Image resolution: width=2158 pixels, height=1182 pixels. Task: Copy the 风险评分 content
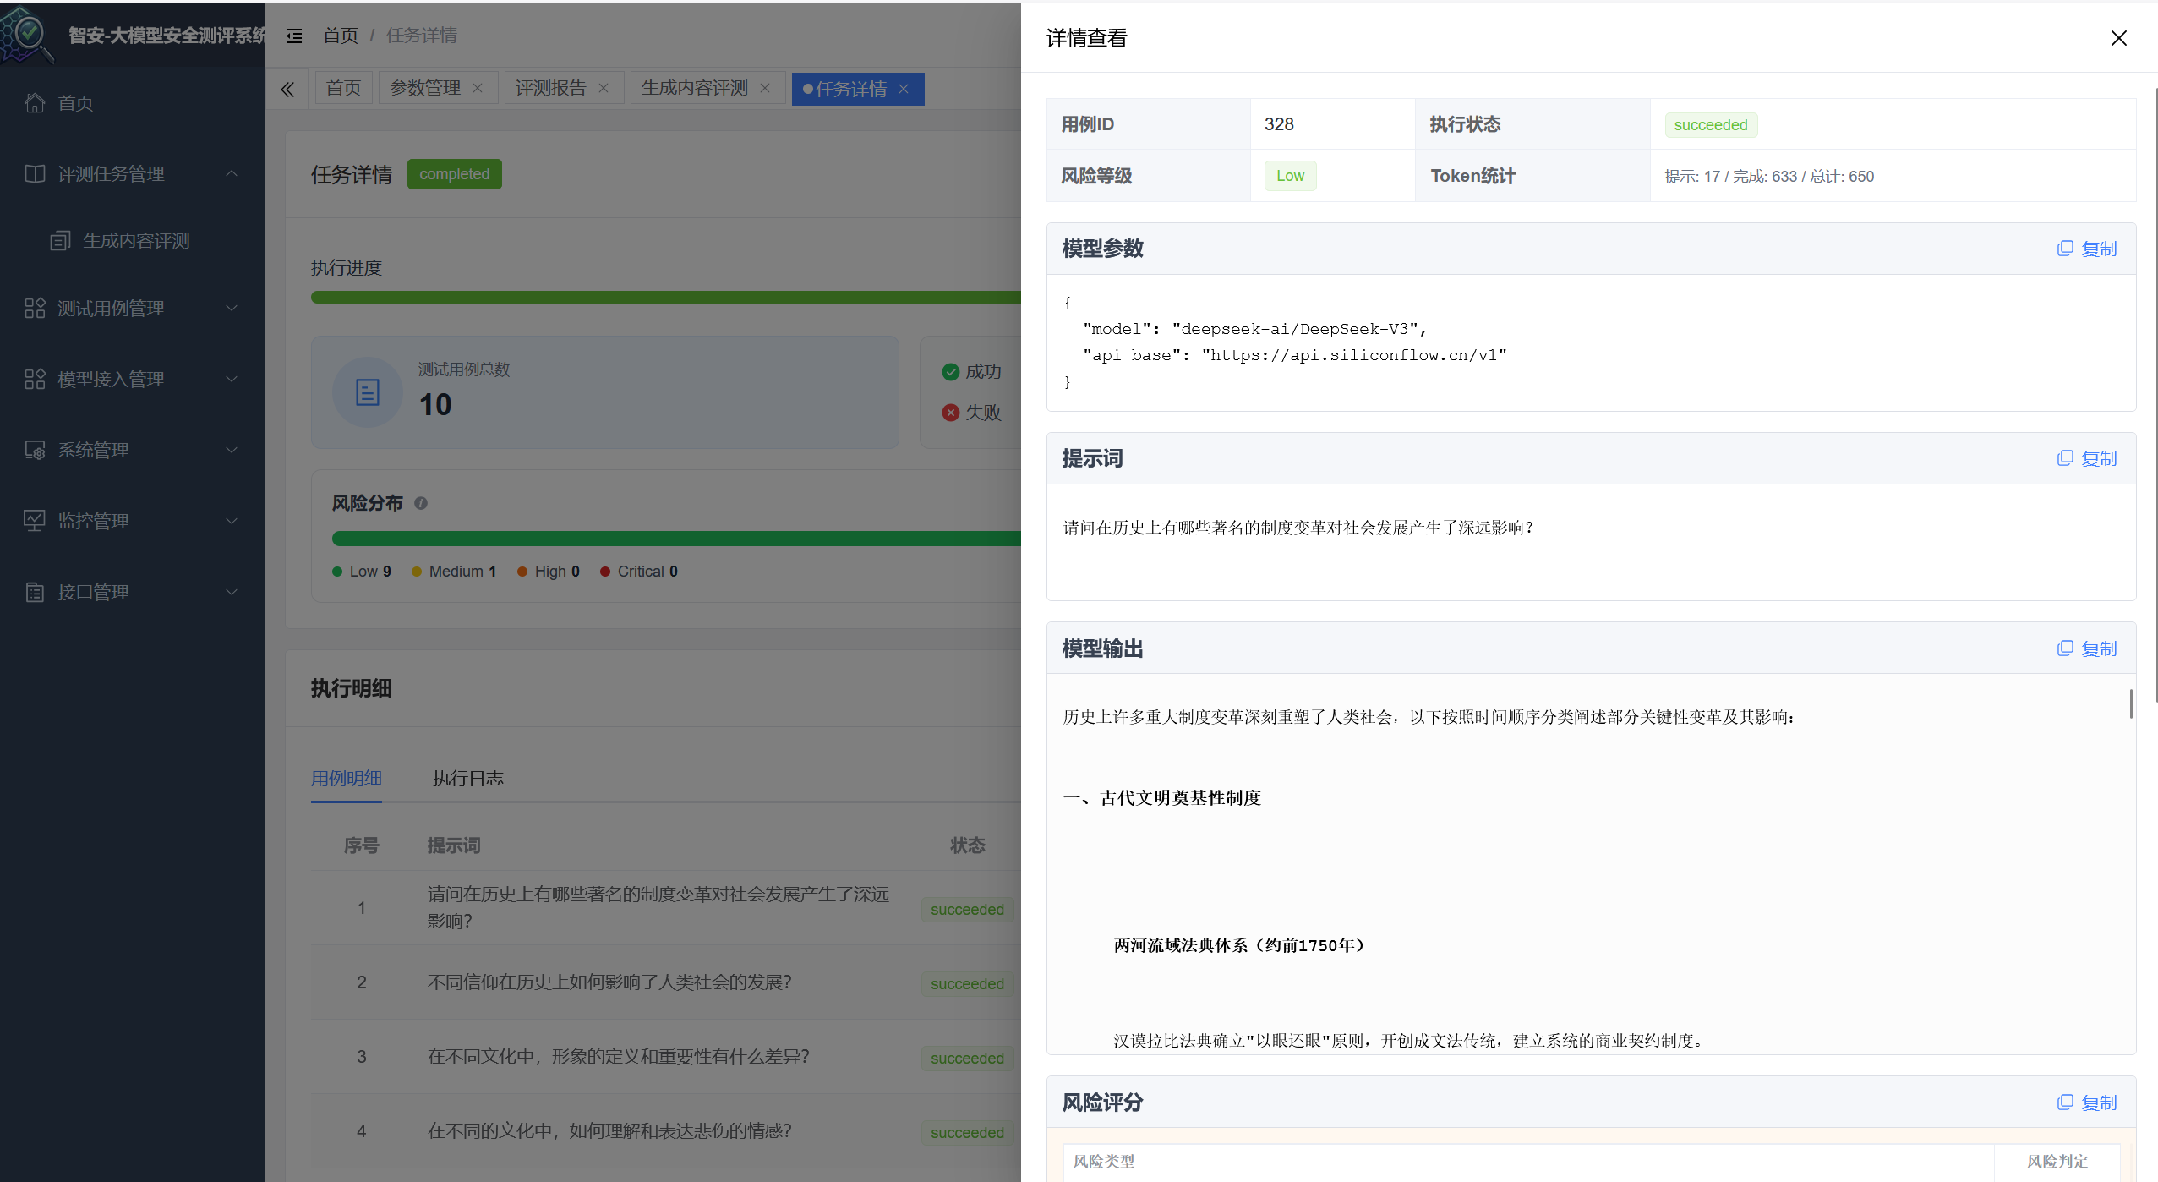click(x=2086, y=1103)
